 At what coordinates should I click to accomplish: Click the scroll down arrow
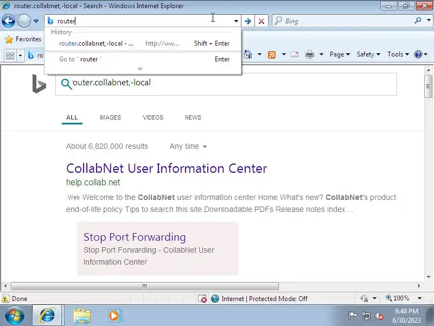pos(428,277)
